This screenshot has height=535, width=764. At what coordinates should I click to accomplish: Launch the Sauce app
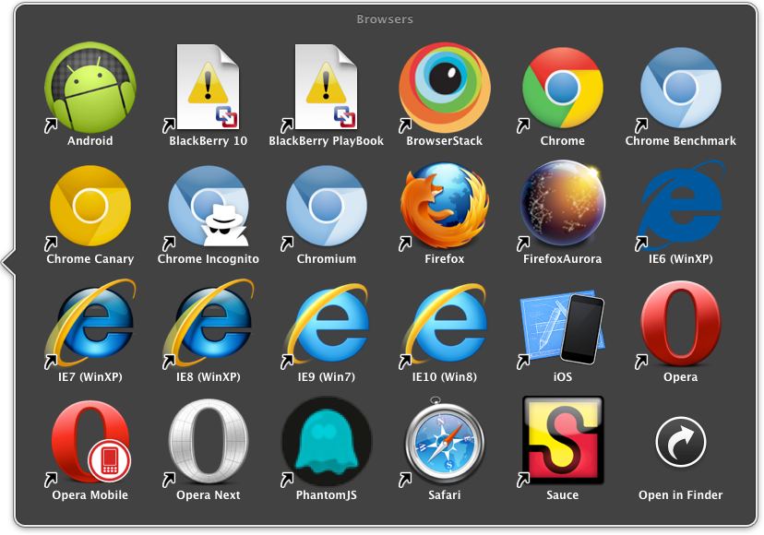pyautogui.click(x=562, y=444)
